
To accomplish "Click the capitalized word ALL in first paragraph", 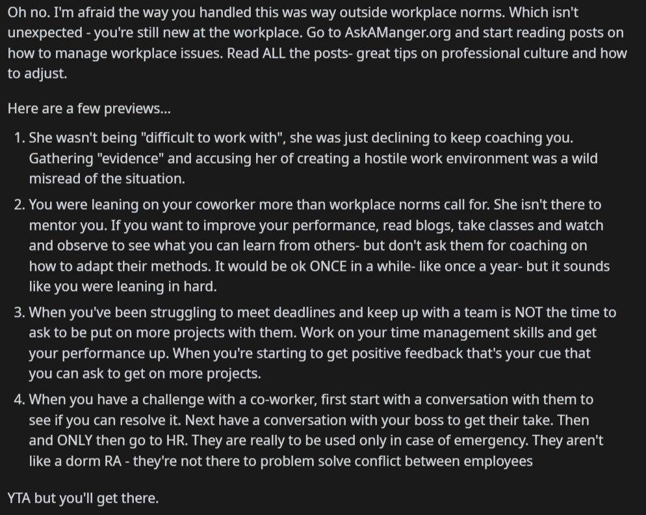I will coord(274,53).
